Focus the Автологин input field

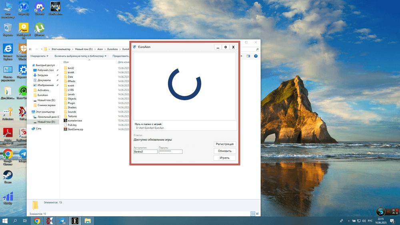[x=145, y=152]
